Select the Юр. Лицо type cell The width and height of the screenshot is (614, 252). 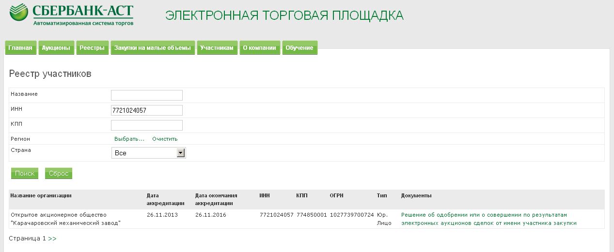coord(384,219)
